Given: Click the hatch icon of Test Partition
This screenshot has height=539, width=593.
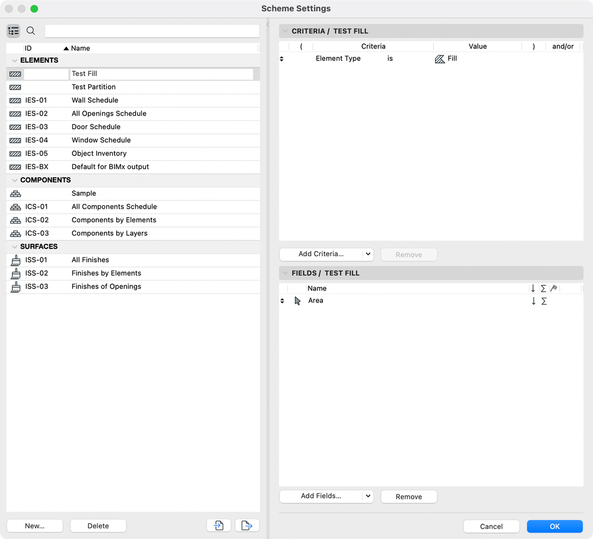Looking at the screenshot, I should 15,87.
